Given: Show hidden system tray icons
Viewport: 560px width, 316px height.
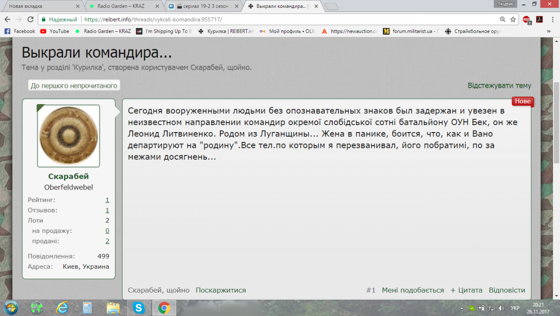Looking at the screenshot, I should (x=462, y=308).
